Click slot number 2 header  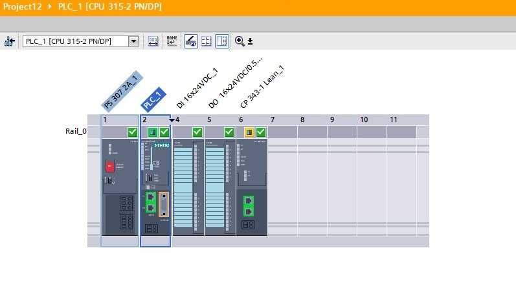click(x=144, y=119)
